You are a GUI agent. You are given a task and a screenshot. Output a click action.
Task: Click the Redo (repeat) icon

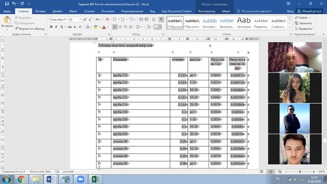[x=22, y=4]
